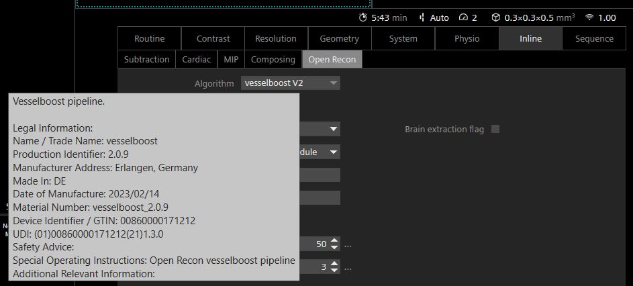Click the 'Special Operating Instructions' tooltip line
This screenshot has height=286, width=633.
pos(154,260)
